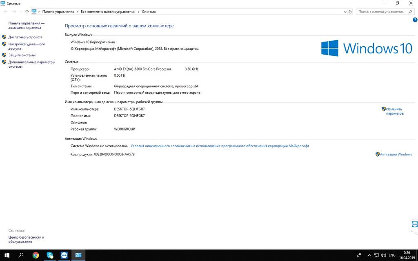Minimize the Система window
Viewport: 418px width, 261px height.
click(x=385, y=3)
